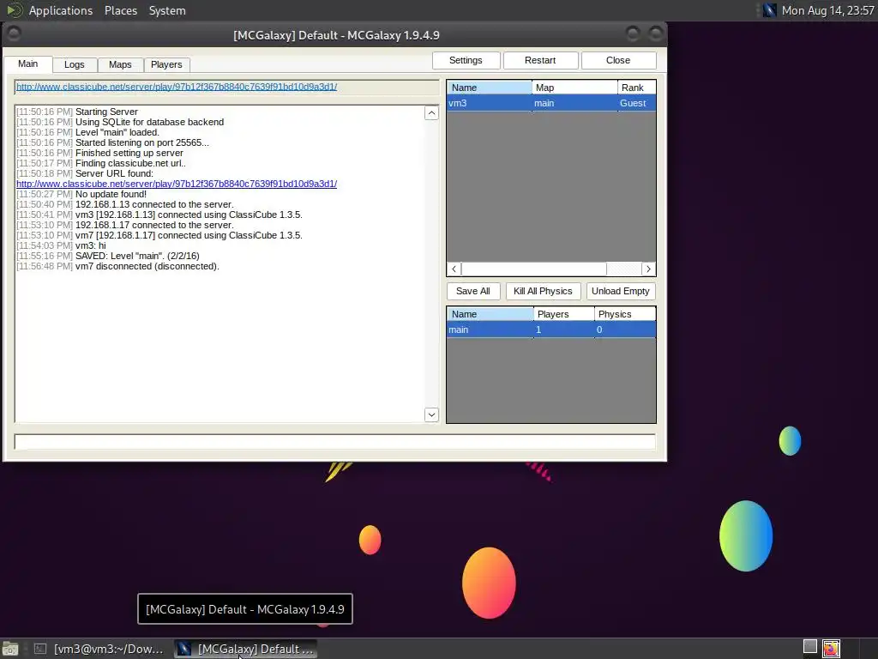Image resolution: width=878 pixels, height=659 pixels.
Task: Sort the players list by Name column
Action: pyautogui.click(x=490, y=88)
